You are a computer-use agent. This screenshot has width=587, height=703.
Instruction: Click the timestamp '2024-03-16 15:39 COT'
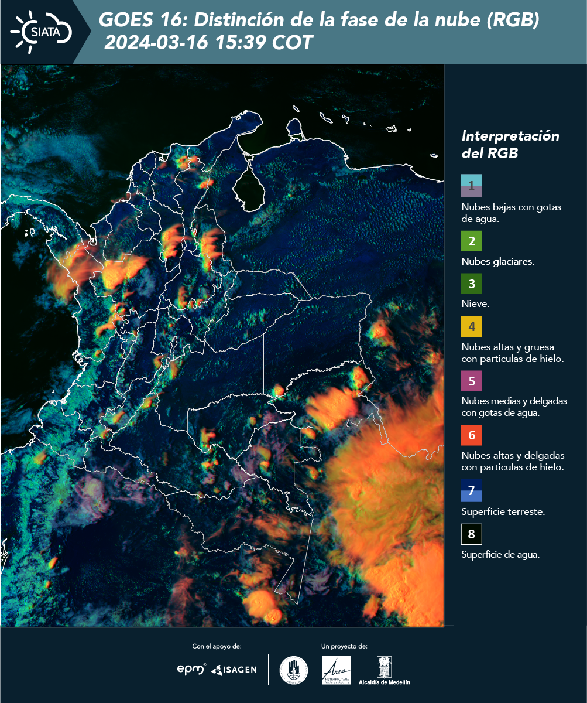208,43
